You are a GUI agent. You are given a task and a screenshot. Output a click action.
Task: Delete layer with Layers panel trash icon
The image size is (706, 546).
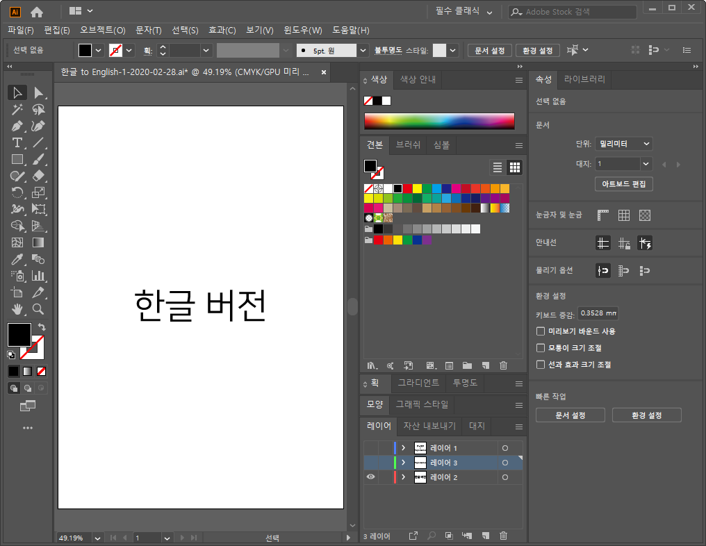tap(504, 536)
